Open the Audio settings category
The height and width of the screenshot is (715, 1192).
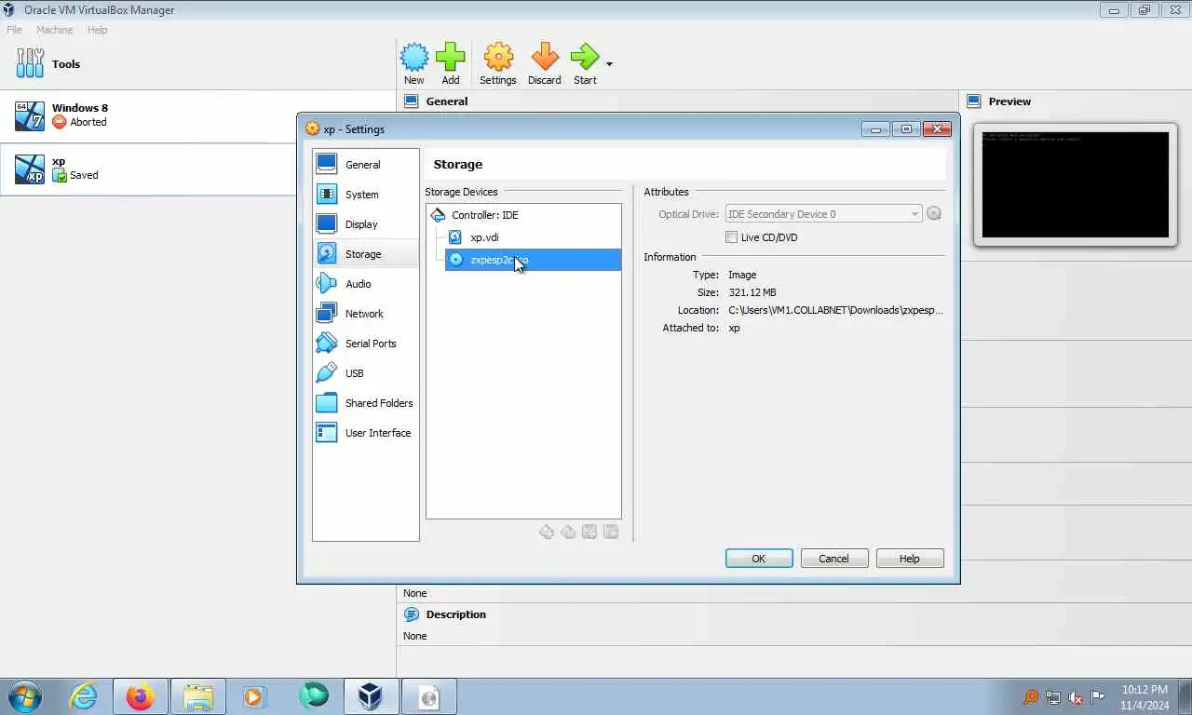(x=365, y=284)
